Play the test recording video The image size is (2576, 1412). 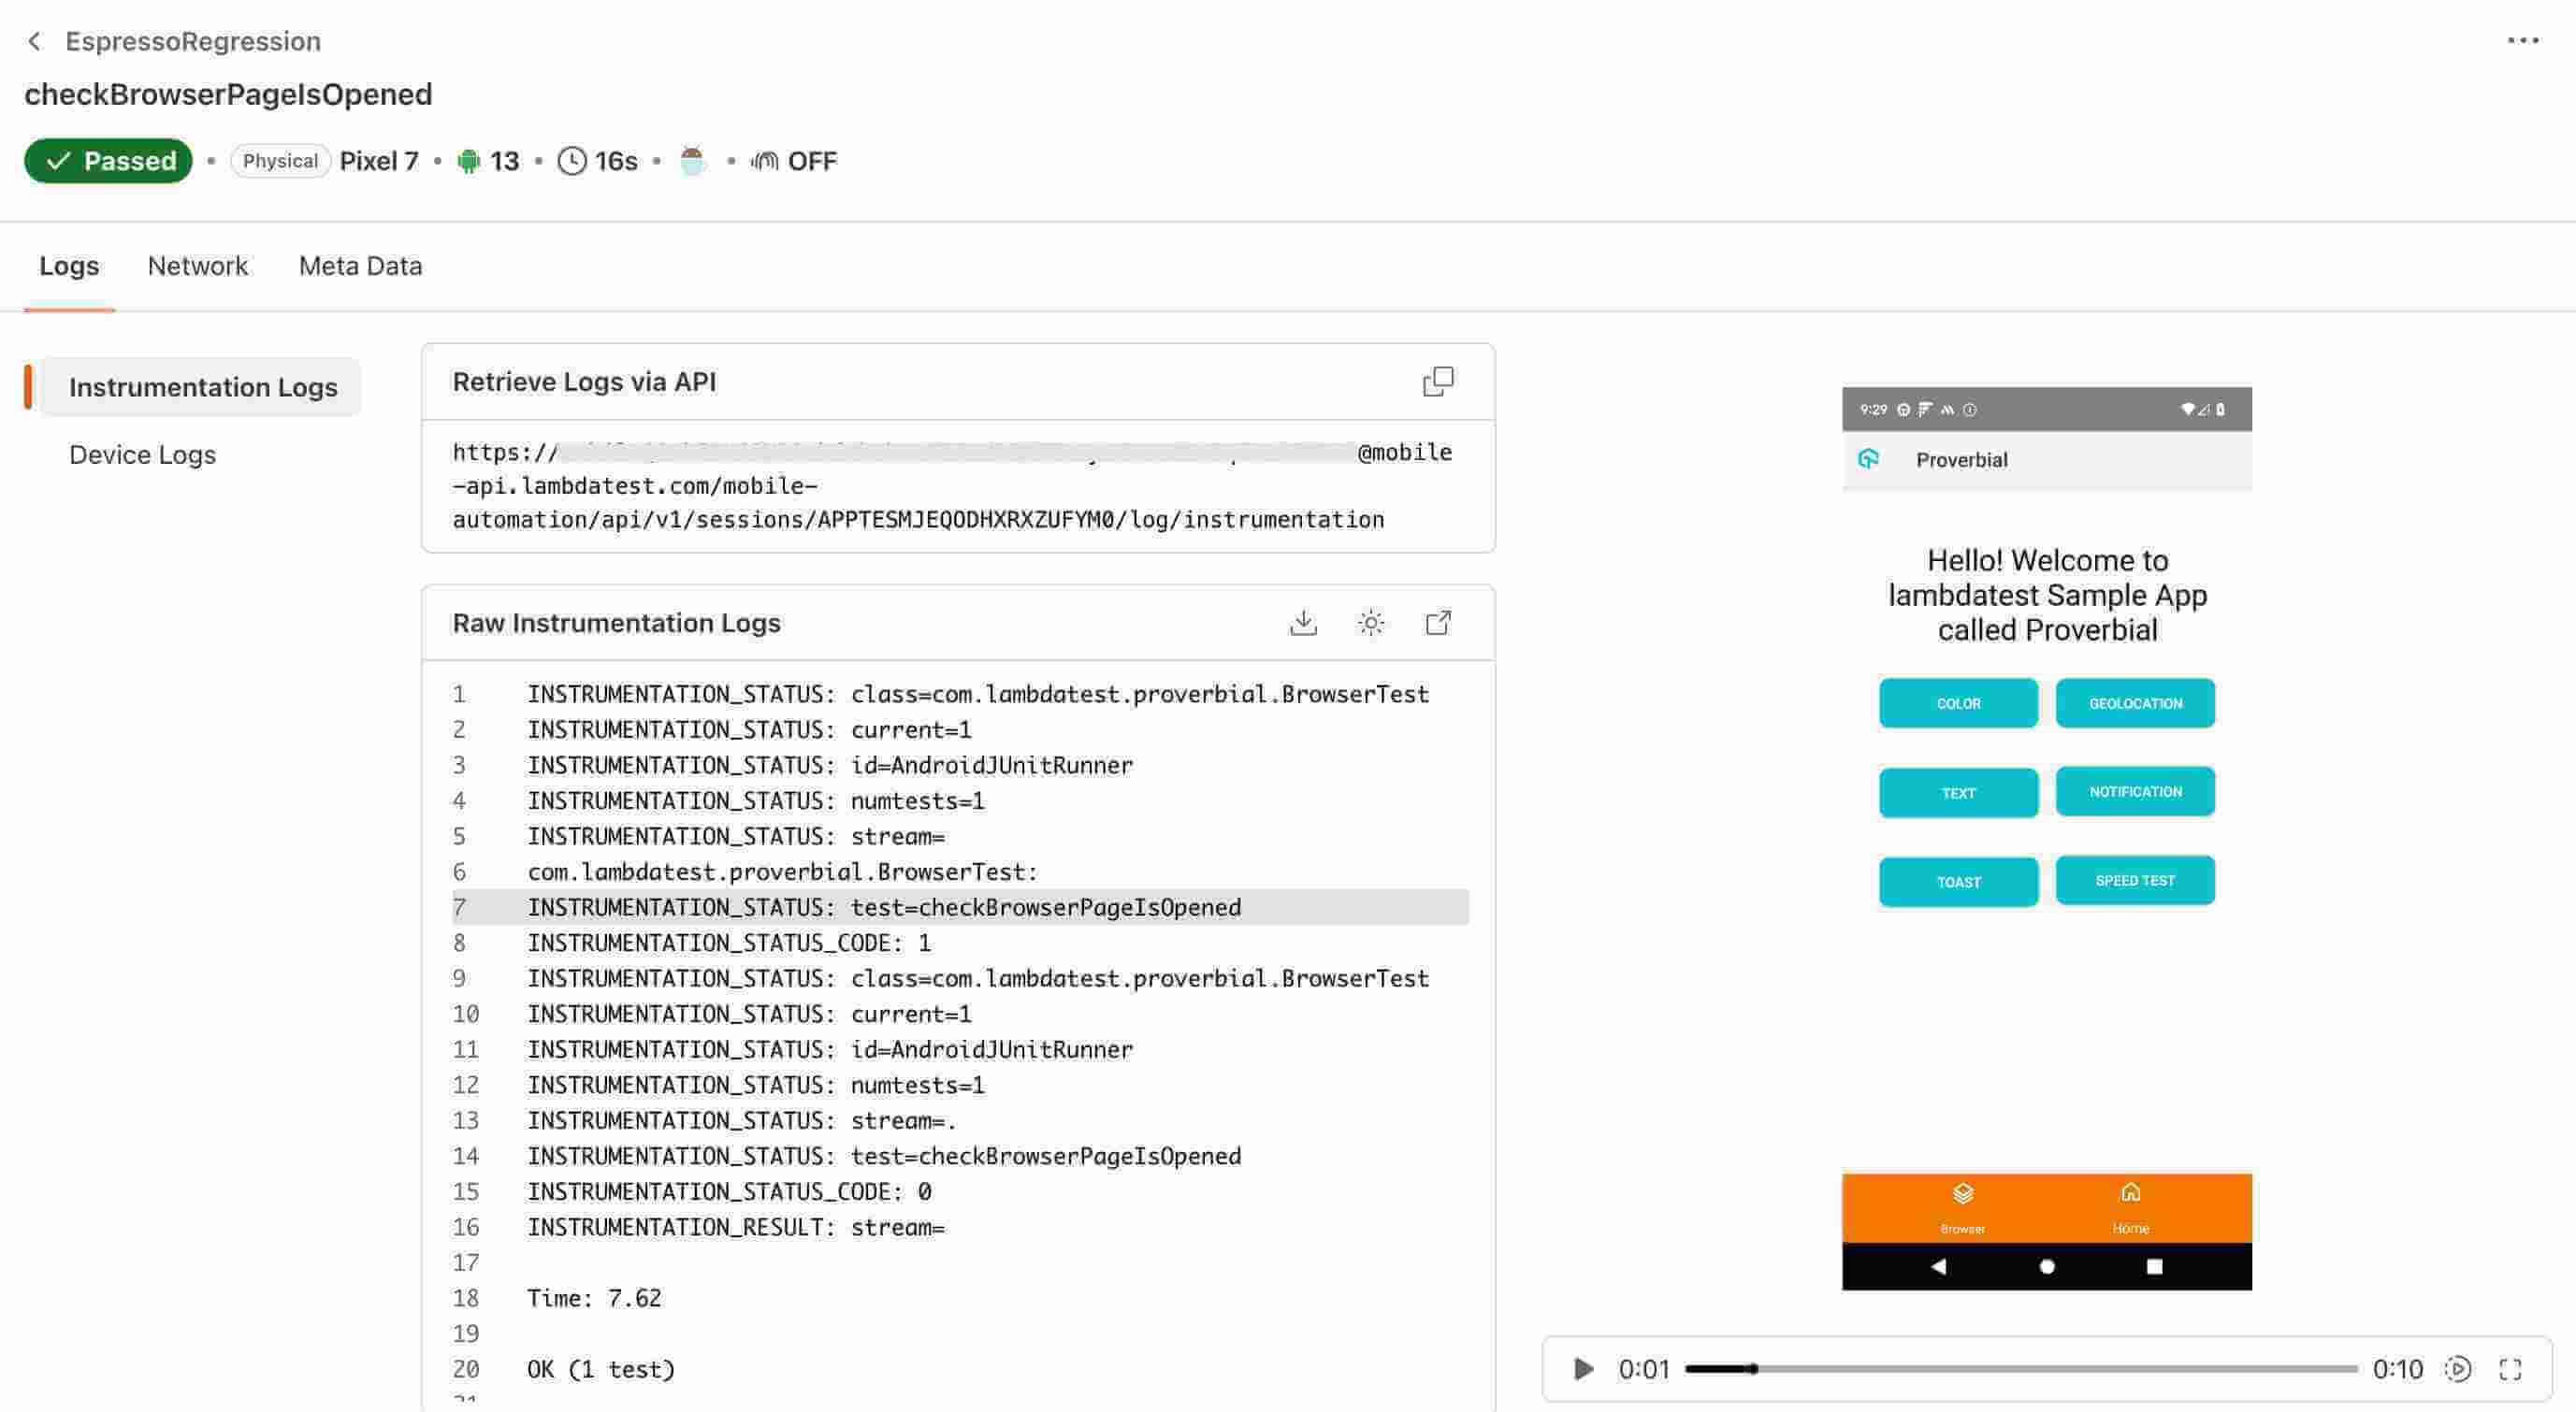tap(1583, 1368)
